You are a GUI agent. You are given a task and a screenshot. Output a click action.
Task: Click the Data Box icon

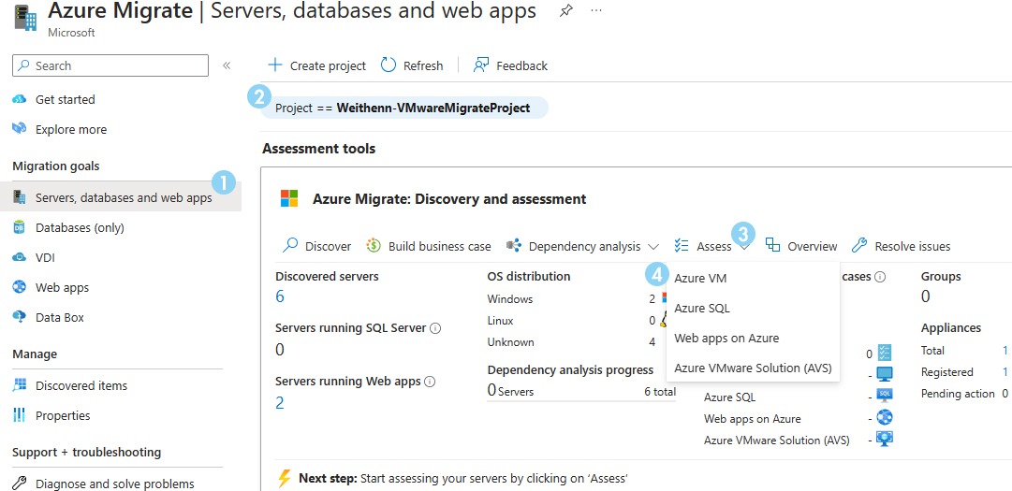point(20,318)
